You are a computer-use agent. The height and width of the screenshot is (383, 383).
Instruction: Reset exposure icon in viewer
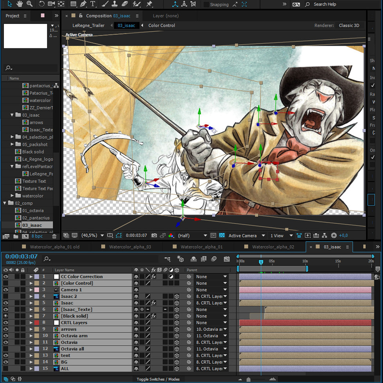334,236
